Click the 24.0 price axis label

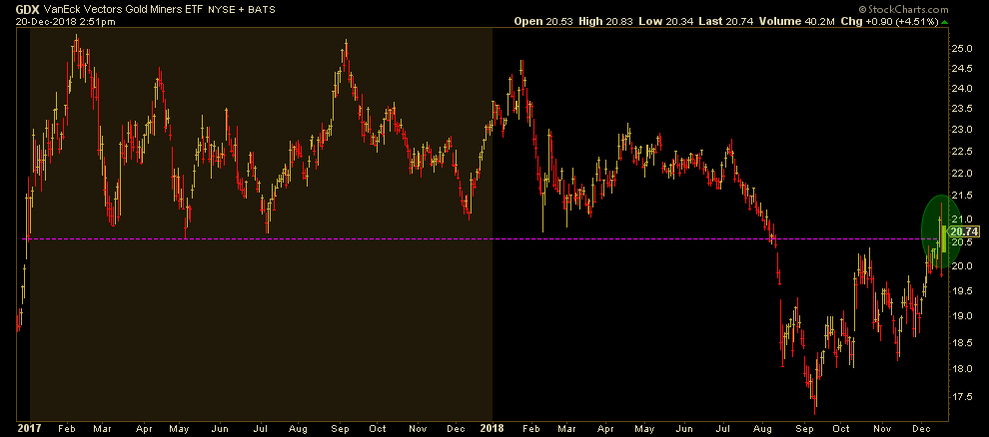click(x=961, y=89)
